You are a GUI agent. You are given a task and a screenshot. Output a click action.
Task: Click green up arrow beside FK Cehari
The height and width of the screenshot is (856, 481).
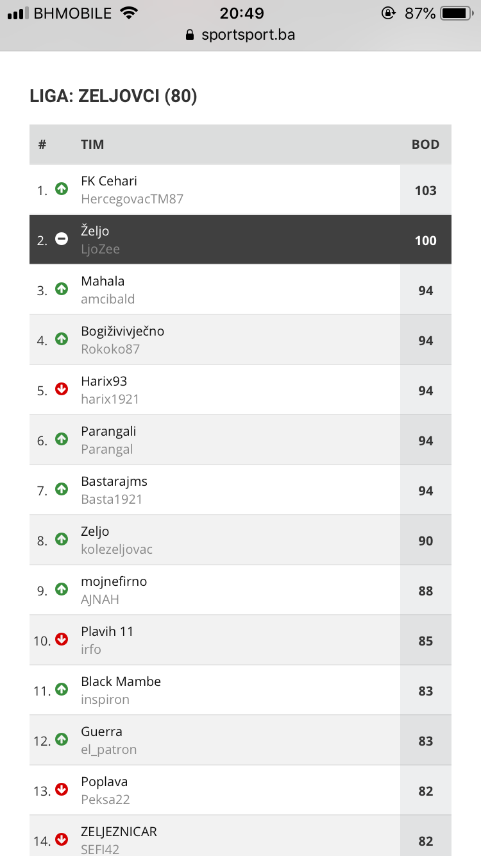tap(62, 189)
